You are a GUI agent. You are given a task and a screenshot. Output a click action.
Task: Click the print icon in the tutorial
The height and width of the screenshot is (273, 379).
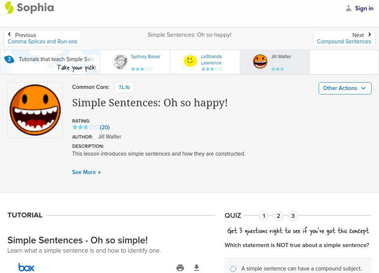pos(180,268)
